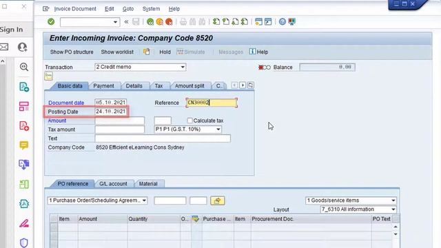Click the currency field next to Amount
Screen dimensions: 441x248
(163, 121)
